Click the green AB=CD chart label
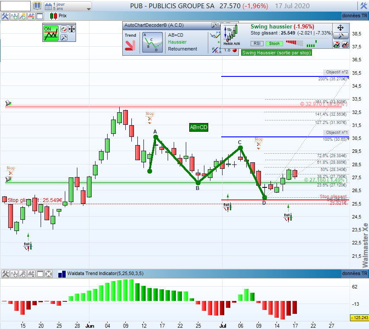369x329 pixels. click(x=199, y=127)
